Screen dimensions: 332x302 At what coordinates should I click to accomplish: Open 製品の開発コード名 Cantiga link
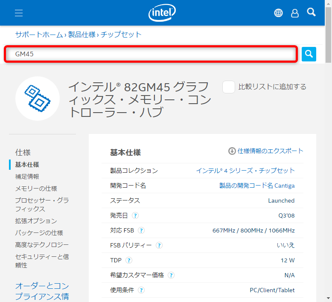click(257, 186)
